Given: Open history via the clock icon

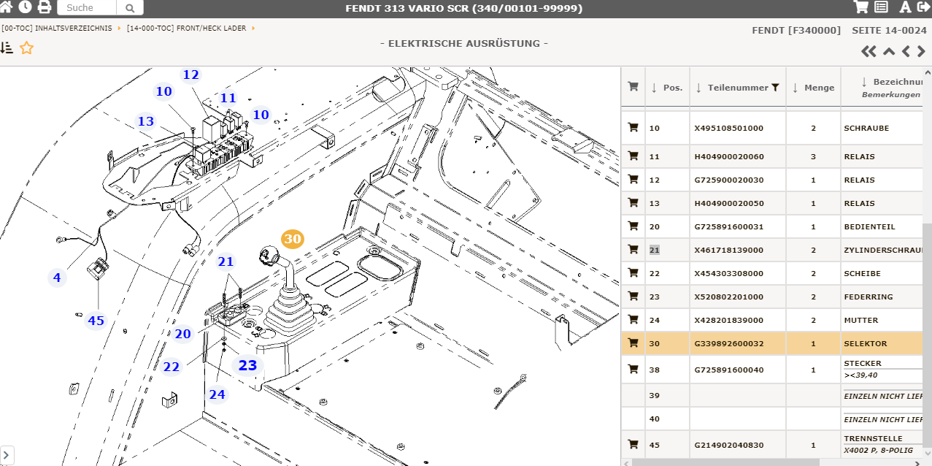Looking at the screenshot, I should coord(25,7).
